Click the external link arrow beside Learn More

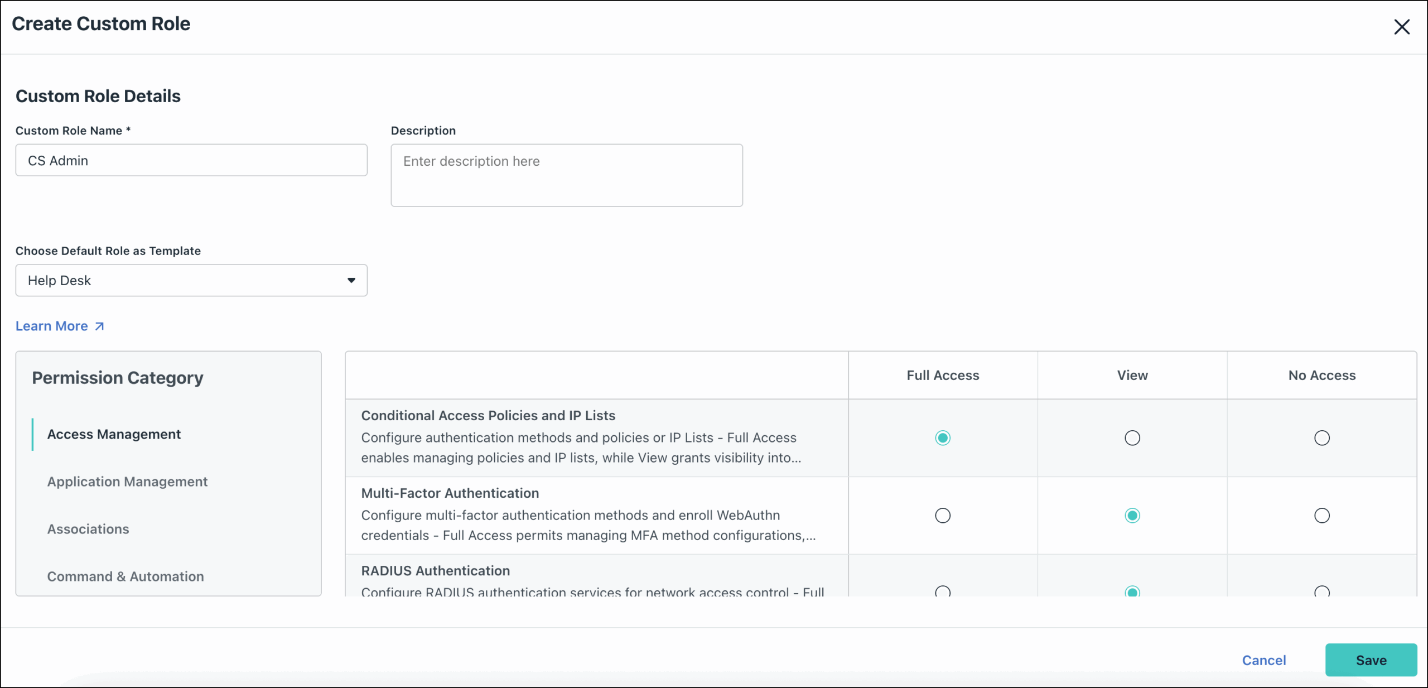point(98,326)
